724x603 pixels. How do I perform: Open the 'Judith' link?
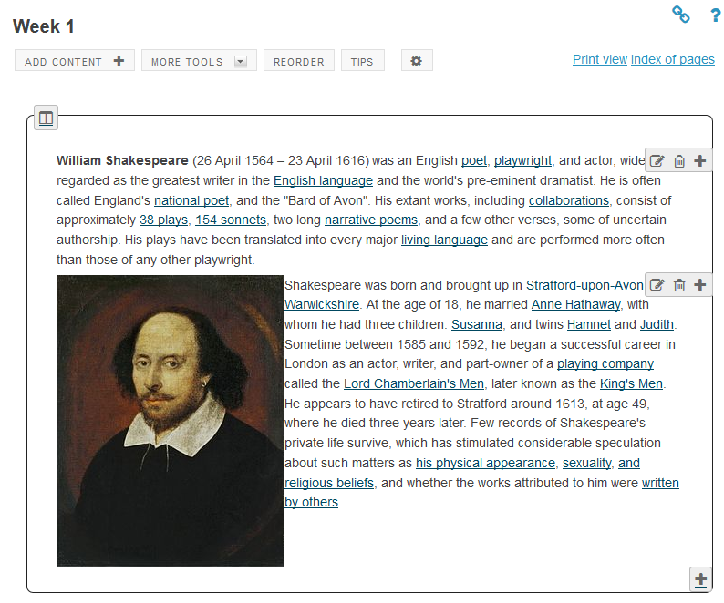[x=657, y=324]
